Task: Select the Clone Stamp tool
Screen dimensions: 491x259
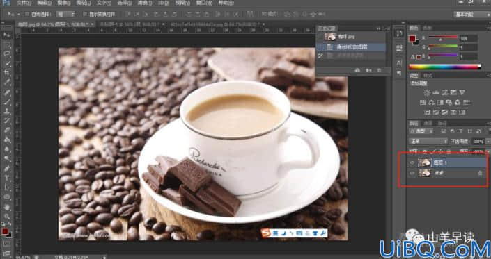Action: 6,111
